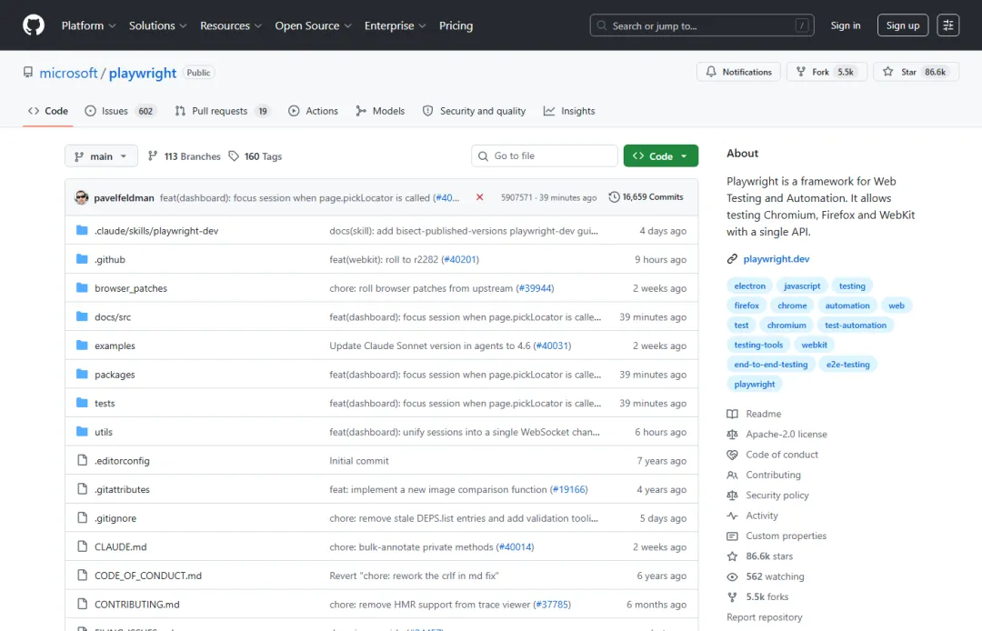Open the Actions tab

313,111
